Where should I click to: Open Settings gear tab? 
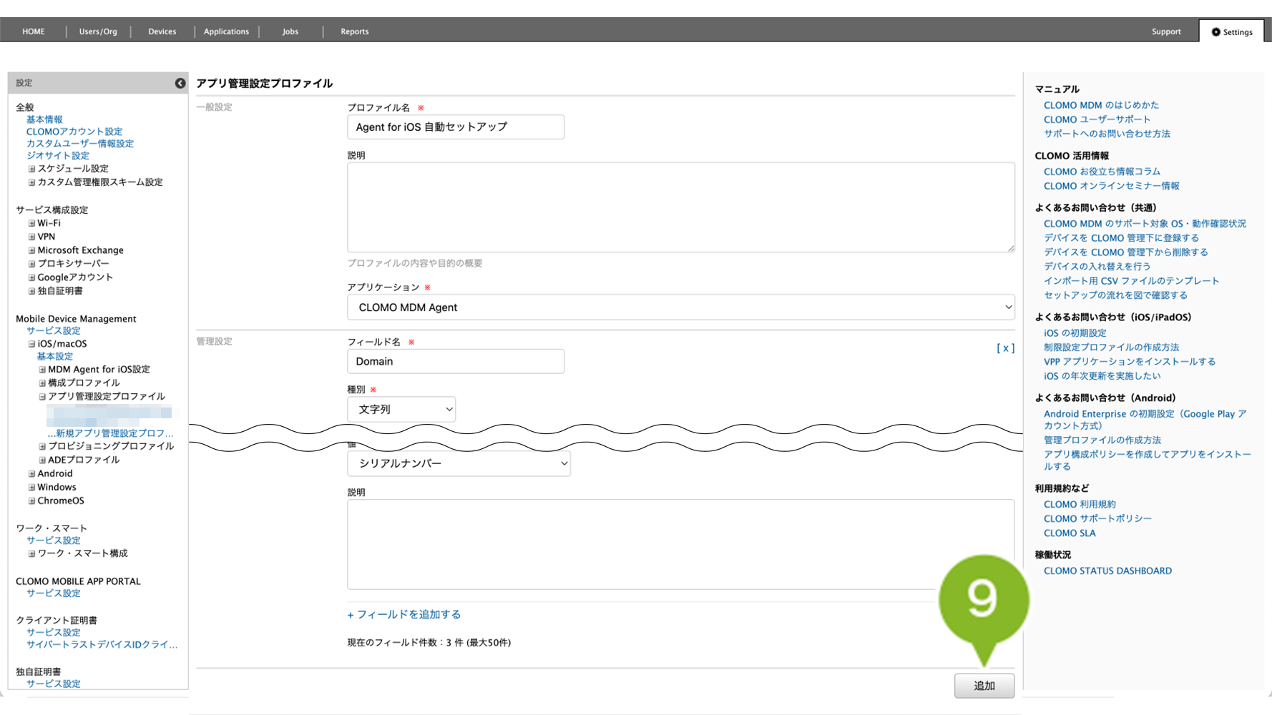1231,31
